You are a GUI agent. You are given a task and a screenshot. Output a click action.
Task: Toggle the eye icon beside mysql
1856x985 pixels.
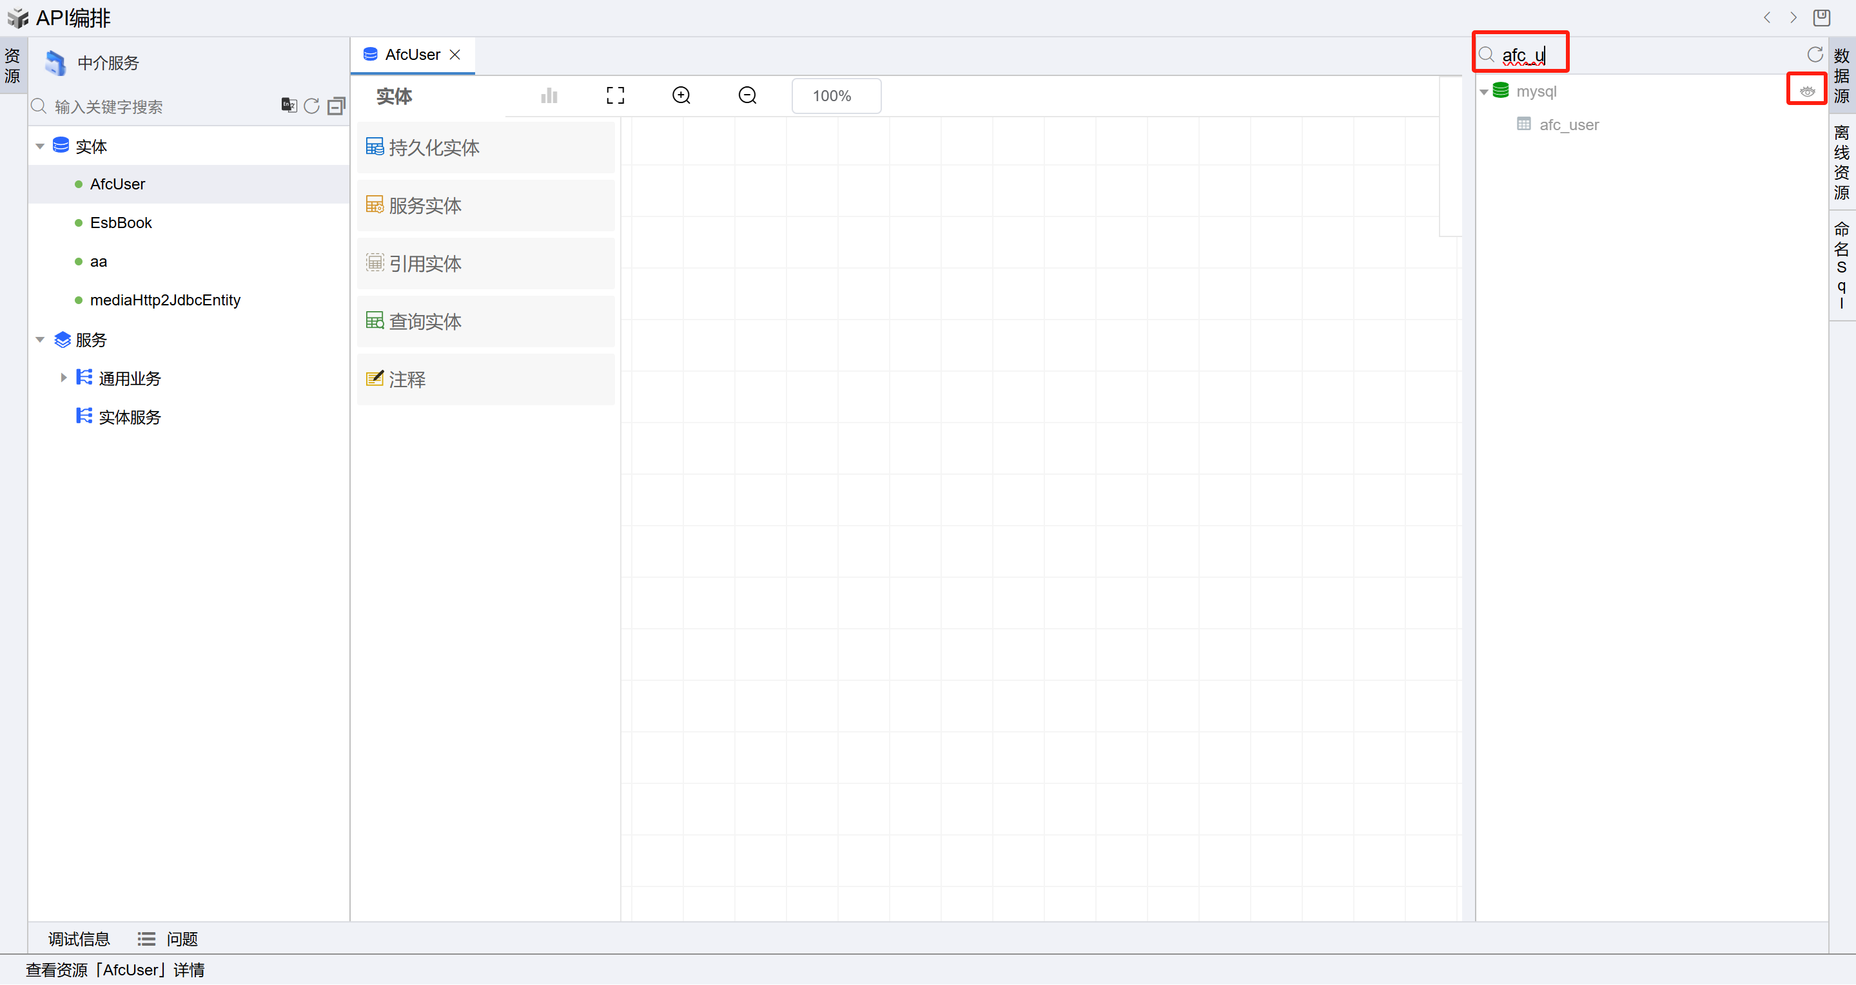[1806, 91]
